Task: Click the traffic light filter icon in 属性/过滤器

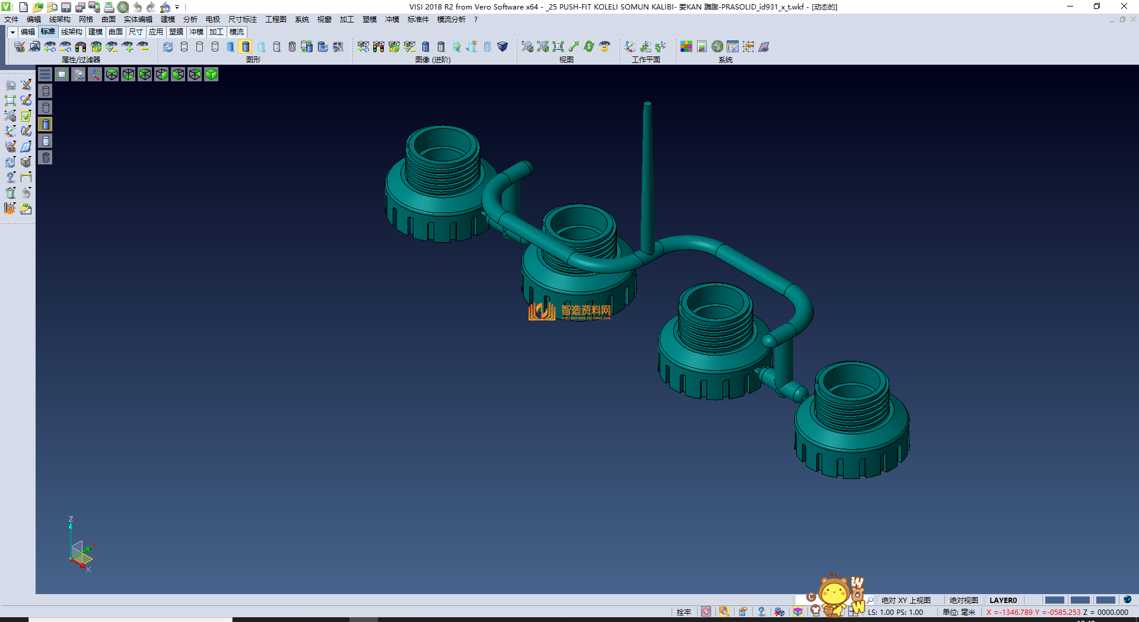Action: tap(81, 46)
